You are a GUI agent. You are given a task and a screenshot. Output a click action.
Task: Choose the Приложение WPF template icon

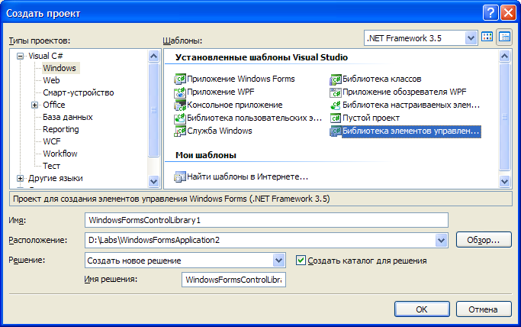click(x=180, y=92)
